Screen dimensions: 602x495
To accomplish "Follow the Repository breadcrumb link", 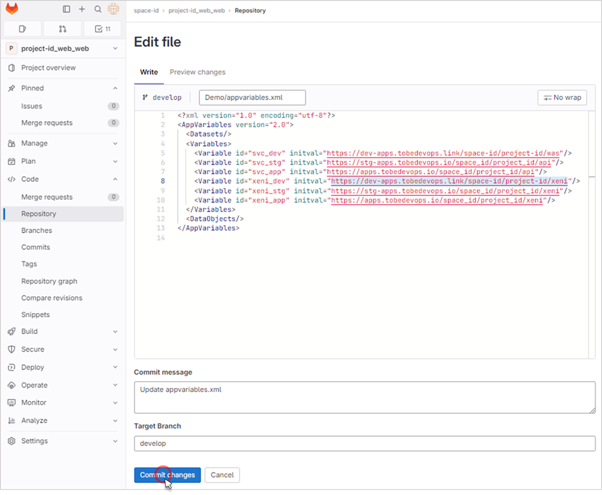I will pyautogui.click(x=250, y=10).
